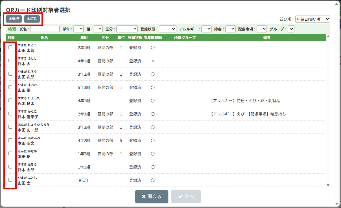The width and height of the screenshot is (341, 208).
Task: Enable the checkbox for 山田 菫
Action: 10,87
